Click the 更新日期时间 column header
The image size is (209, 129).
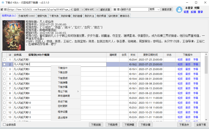[x=150, y=55]
